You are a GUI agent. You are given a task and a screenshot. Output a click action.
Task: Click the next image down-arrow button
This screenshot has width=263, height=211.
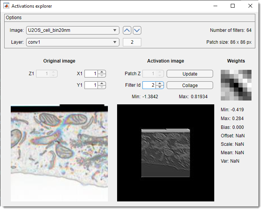tap(137, 30)
